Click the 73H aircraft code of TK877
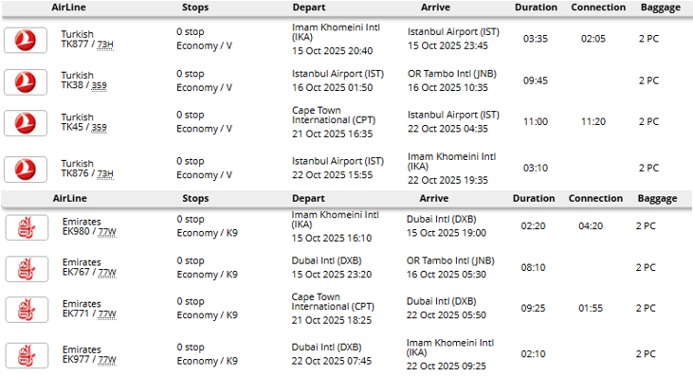 coord(105,45)
